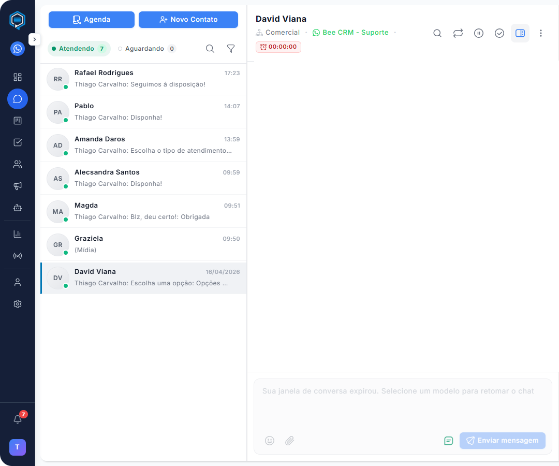Click the transfer conversation arrows icon
The height and width of the screenshot is (466, 559).
click(x=458, y=33)
